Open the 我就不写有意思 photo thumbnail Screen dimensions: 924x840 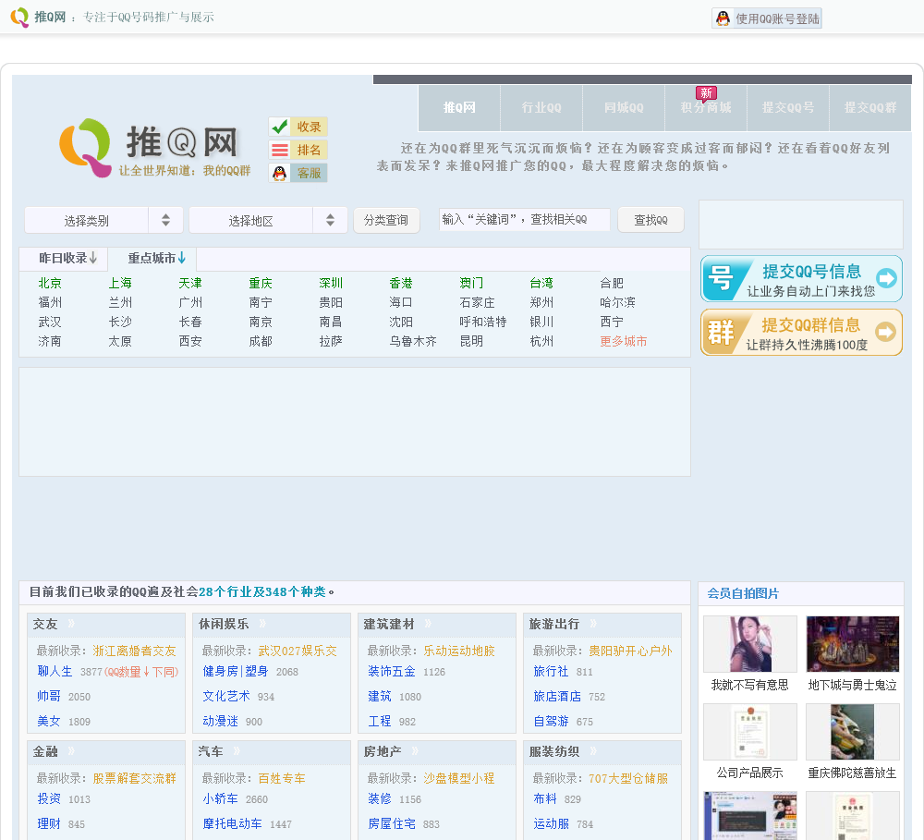(750, 644)
